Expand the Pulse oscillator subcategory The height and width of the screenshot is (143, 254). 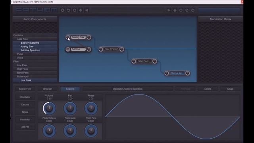coord(35,54)
